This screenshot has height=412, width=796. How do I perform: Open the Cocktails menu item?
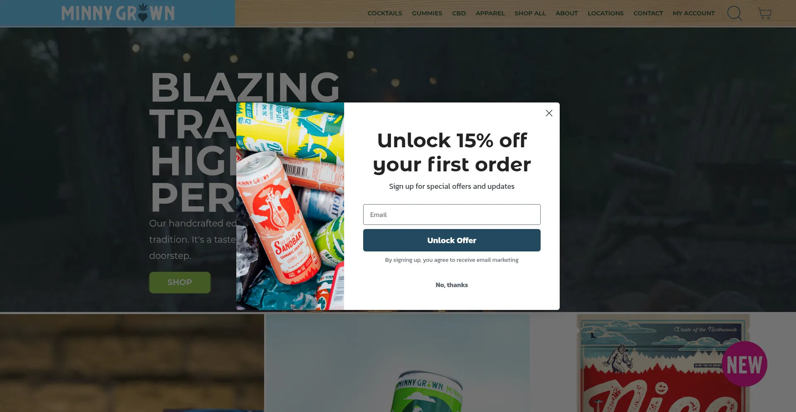385,13
